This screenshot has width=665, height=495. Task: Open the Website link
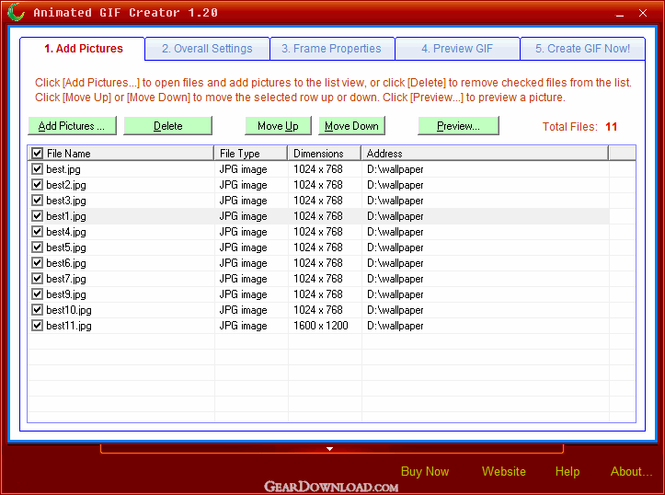[504, 471]
